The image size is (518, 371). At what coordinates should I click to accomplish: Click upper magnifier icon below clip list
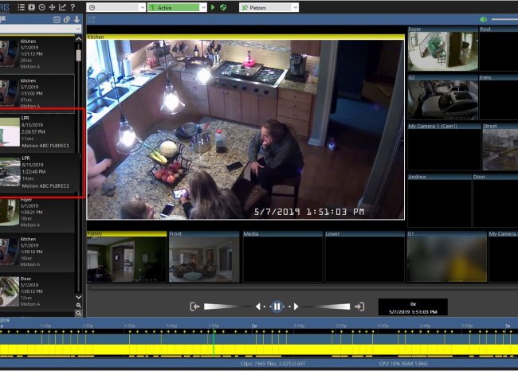79,305
